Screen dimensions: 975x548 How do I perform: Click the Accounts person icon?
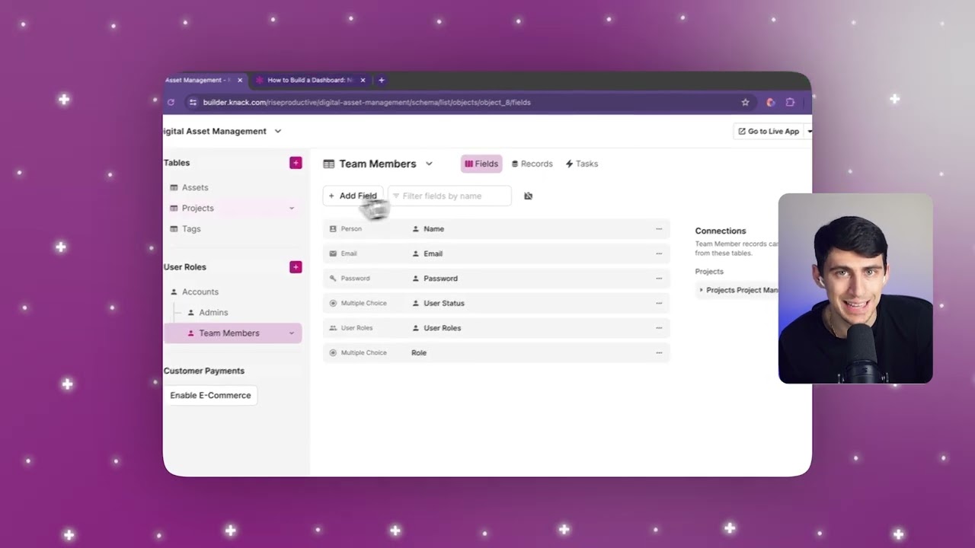click(x=174, y=292)
